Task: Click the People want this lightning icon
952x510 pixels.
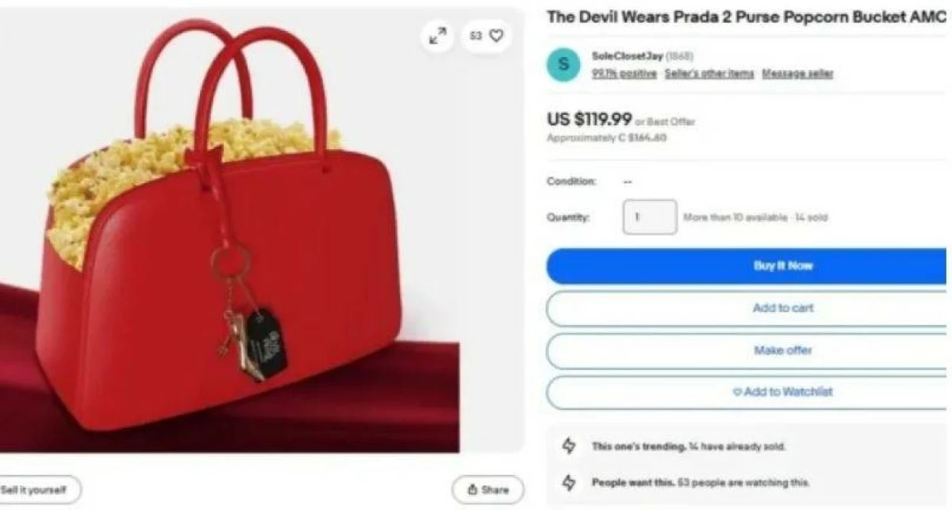Action: [569, 482]
